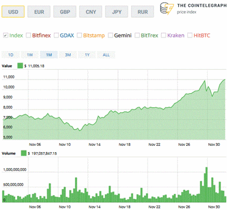Click the Nov 06 label under volume chart
This screenshot has width=227, height=210.
[x=35, y=207]
